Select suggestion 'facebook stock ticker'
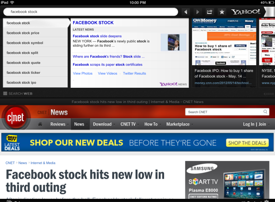The width and height of the screenshot is (275, 202). point(35,72)
